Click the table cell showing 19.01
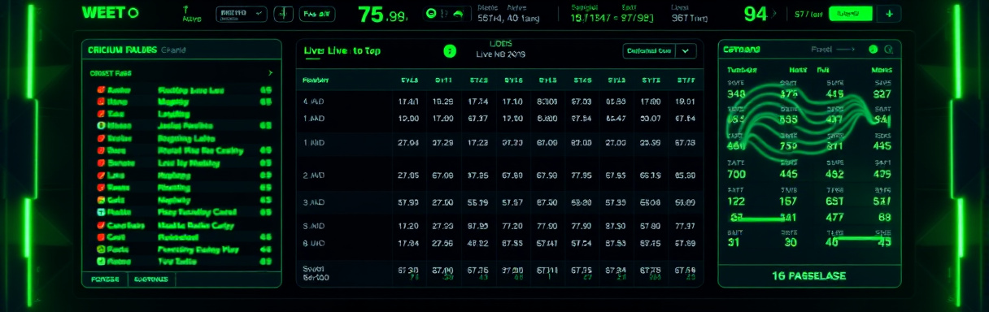989x312 pixels. (686, 102)
